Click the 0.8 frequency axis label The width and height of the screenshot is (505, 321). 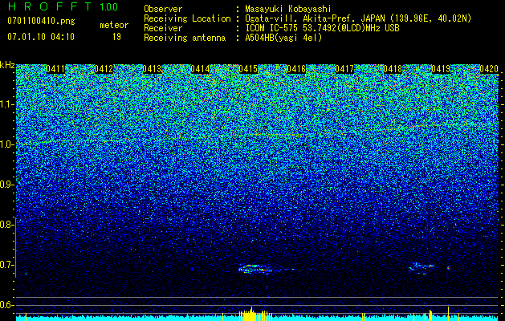6,225
